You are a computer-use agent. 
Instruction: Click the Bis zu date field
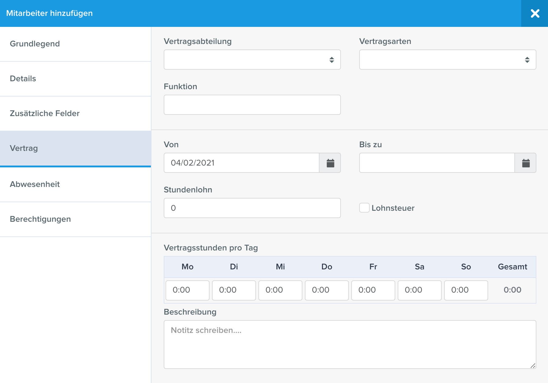point(437,163)
